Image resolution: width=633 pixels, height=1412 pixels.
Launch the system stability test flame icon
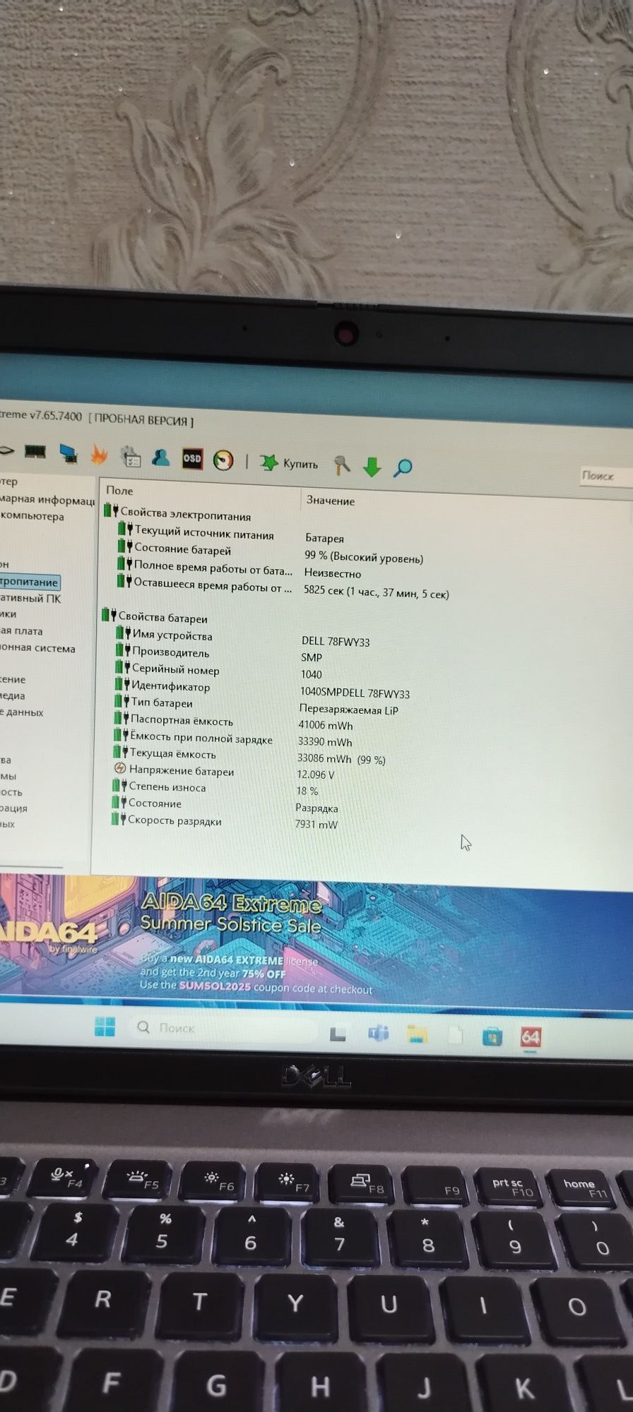pos(99,455)
